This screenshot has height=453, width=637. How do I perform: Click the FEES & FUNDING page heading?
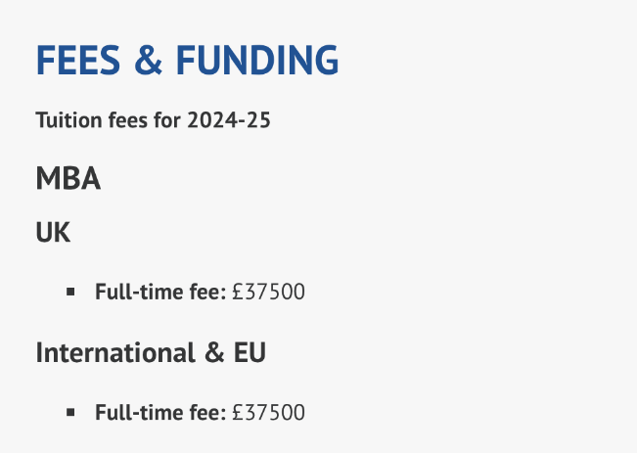coord(187,60)
